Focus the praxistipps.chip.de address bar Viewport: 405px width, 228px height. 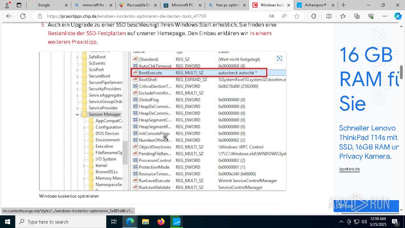point(155,16)
